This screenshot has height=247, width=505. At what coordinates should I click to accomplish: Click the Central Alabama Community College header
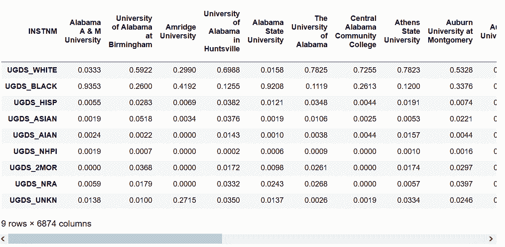pyautogui.click(x=356, y=31)
